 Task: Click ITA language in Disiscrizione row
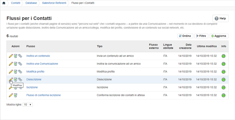(165, 80)
